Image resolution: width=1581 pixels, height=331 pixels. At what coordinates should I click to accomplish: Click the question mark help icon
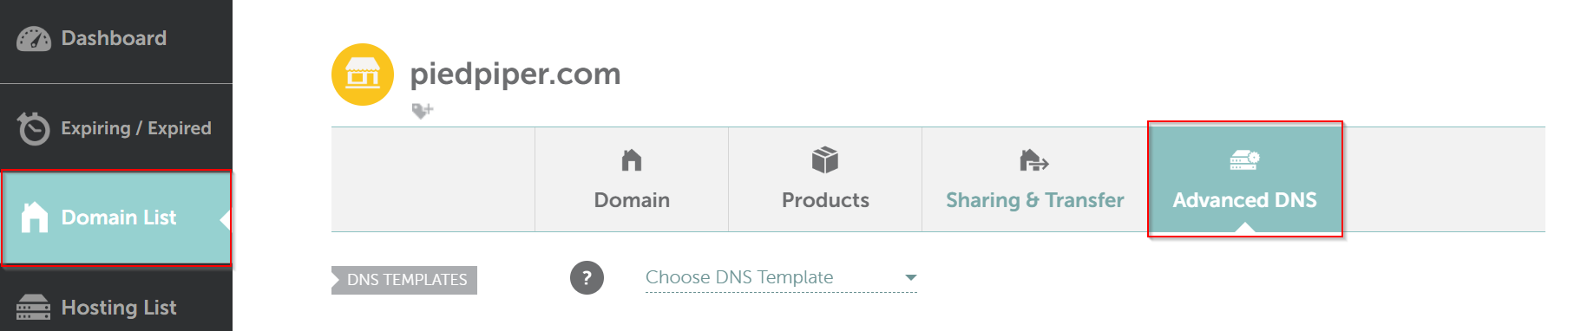pyautogui.click(x=587, y=278)
